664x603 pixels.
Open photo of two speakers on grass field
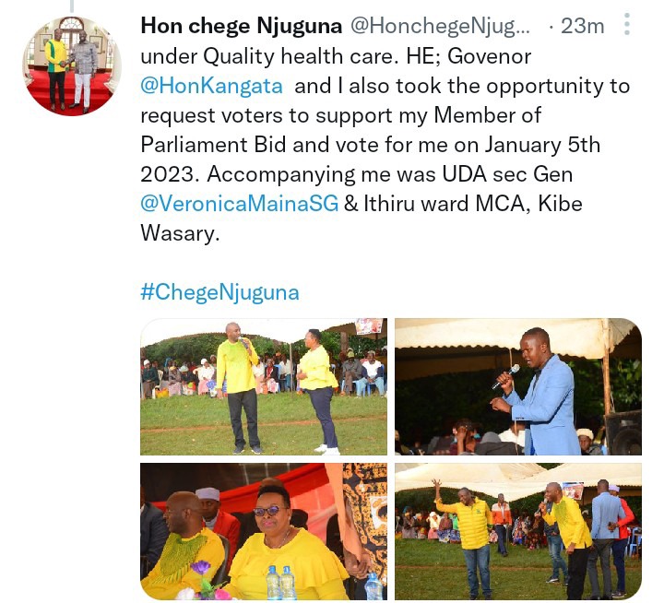tap(264, 386)
